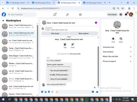
Task: Click View buyer button
Action: point(55,33)
